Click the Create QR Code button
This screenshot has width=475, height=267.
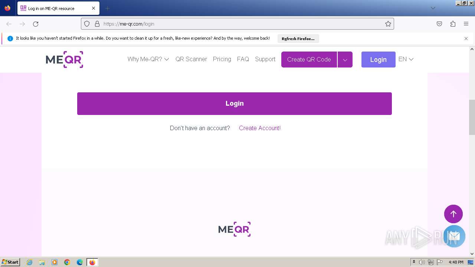(309, 59)
